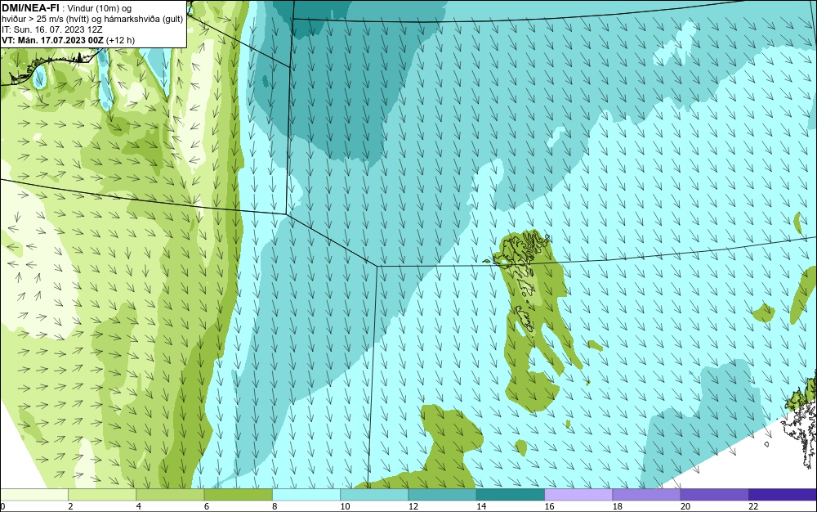
Task: Click the 16–18 m/s lavender legend swatch
Action: (578, 495)
